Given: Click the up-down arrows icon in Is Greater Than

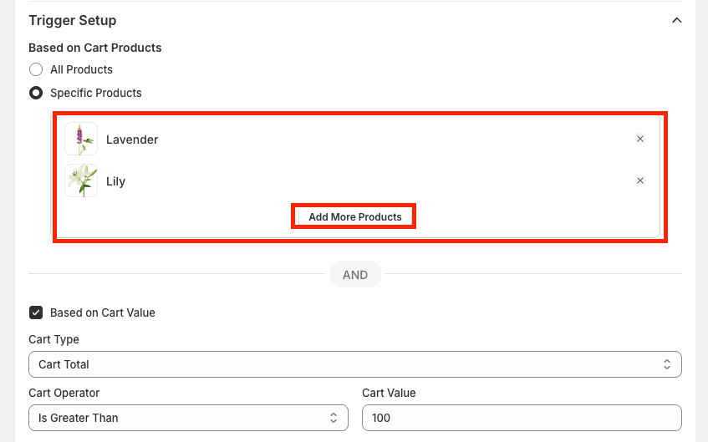Looking at the screenshot, I should click(x=334, y=417).
